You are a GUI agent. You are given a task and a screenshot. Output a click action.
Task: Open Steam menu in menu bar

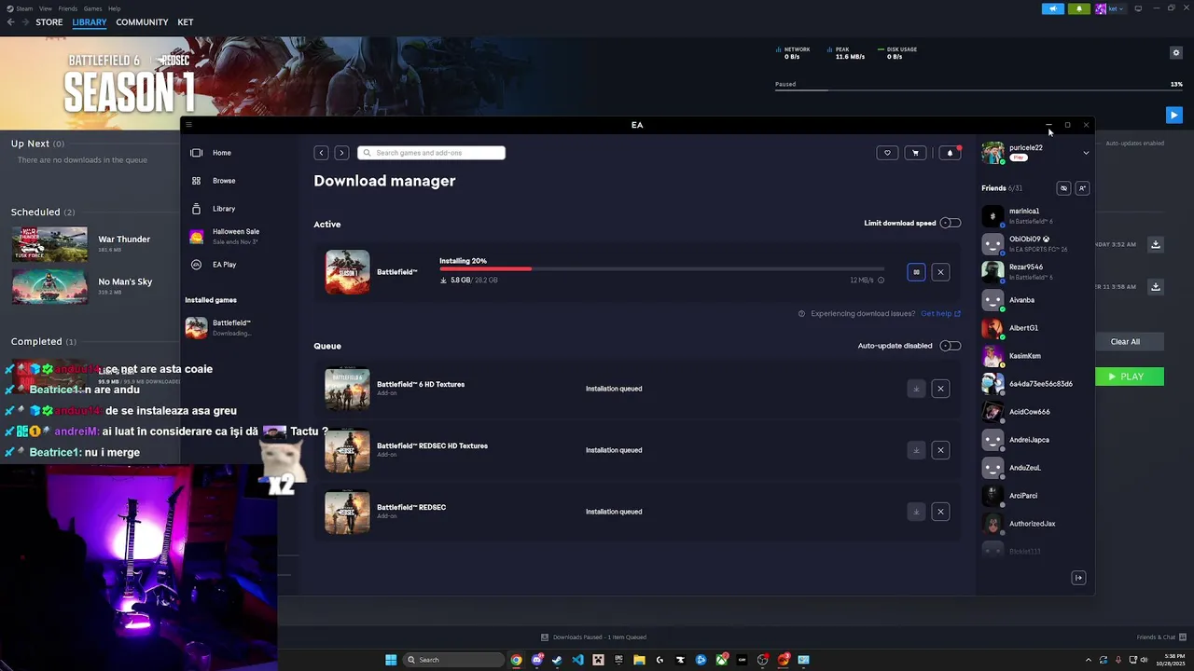click(x=23, y=8)
